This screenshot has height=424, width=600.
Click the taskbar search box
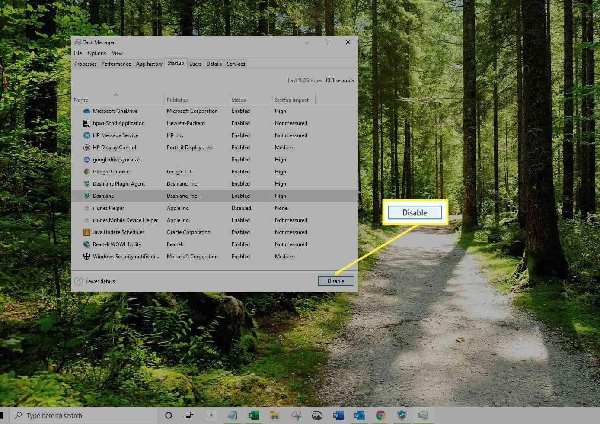84,415
